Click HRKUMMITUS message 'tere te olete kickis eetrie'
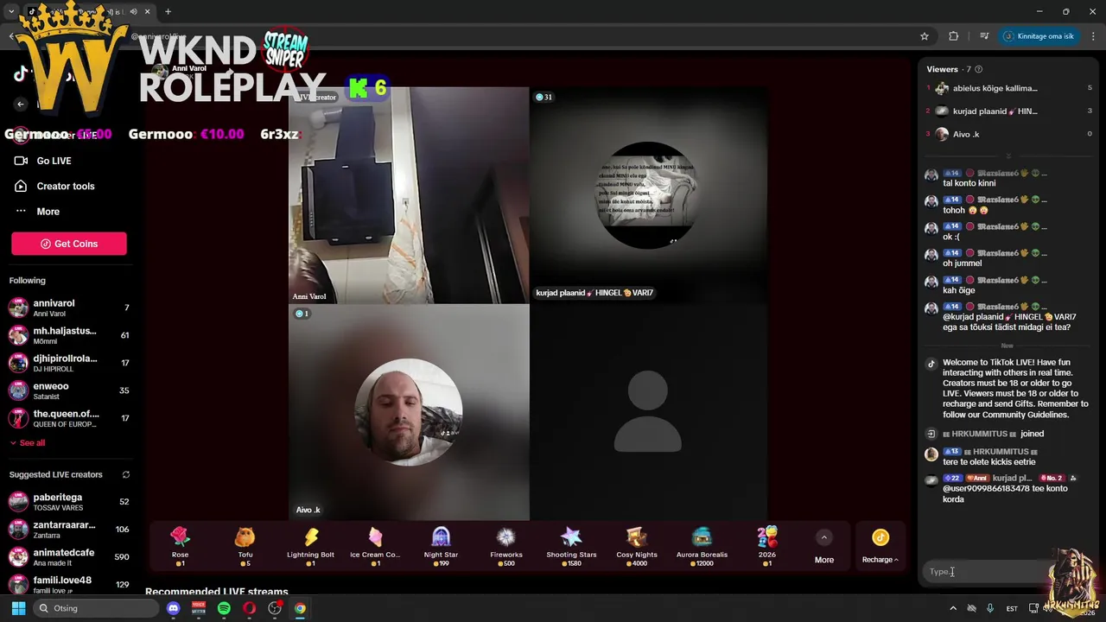This screenshot has width=1106, height=622. 989,461
